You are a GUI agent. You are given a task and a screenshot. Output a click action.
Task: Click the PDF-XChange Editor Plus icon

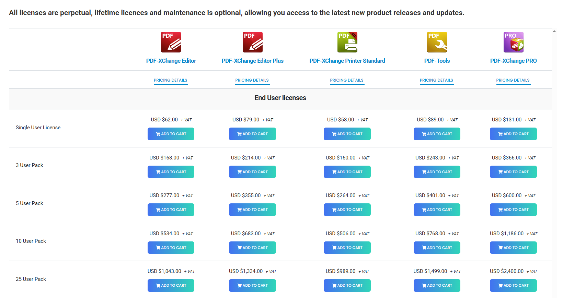(252, 42)
